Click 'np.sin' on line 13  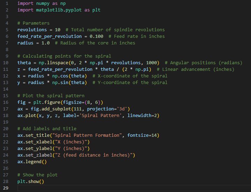(60, 83)
